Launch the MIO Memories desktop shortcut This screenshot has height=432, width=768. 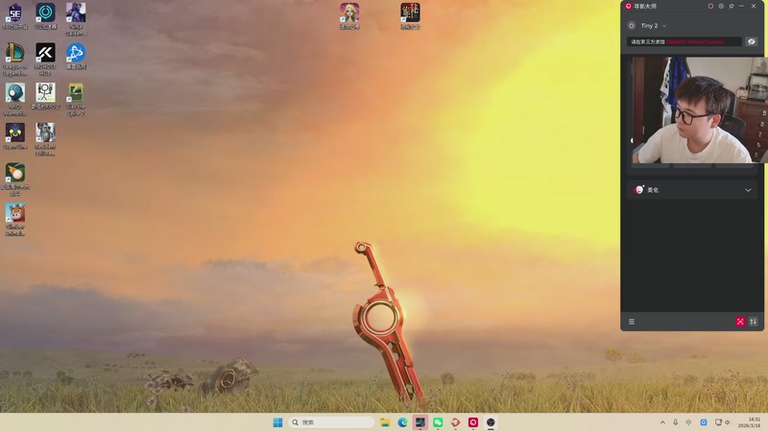(15, 100)
